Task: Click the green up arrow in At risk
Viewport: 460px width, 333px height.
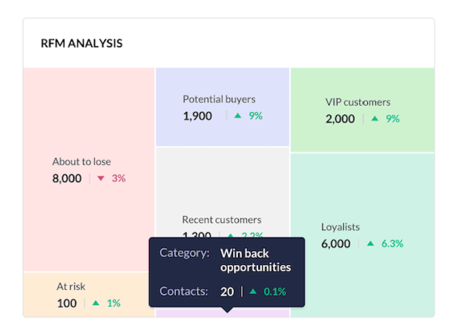Action: 96,303
